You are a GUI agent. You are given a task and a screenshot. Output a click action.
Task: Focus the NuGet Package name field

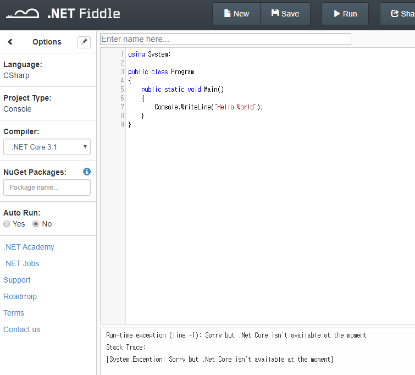click(47, 187)
